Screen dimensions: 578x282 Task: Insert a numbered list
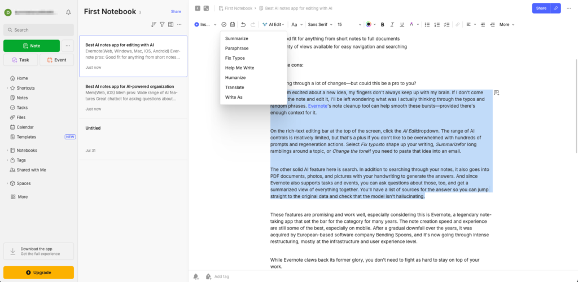tap(437, 24)
